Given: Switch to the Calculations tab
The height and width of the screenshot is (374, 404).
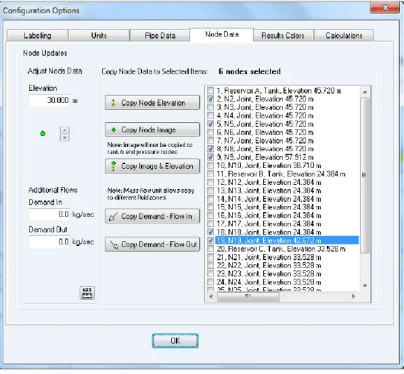Looking at the screenshot, I should (x=344, y=36).
